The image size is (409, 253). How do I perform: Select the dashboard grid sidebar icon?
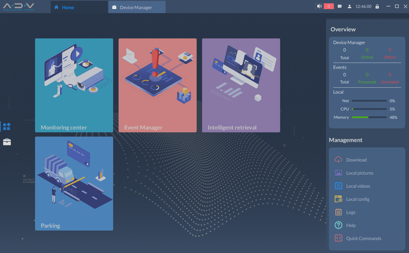tap(7, 126)
